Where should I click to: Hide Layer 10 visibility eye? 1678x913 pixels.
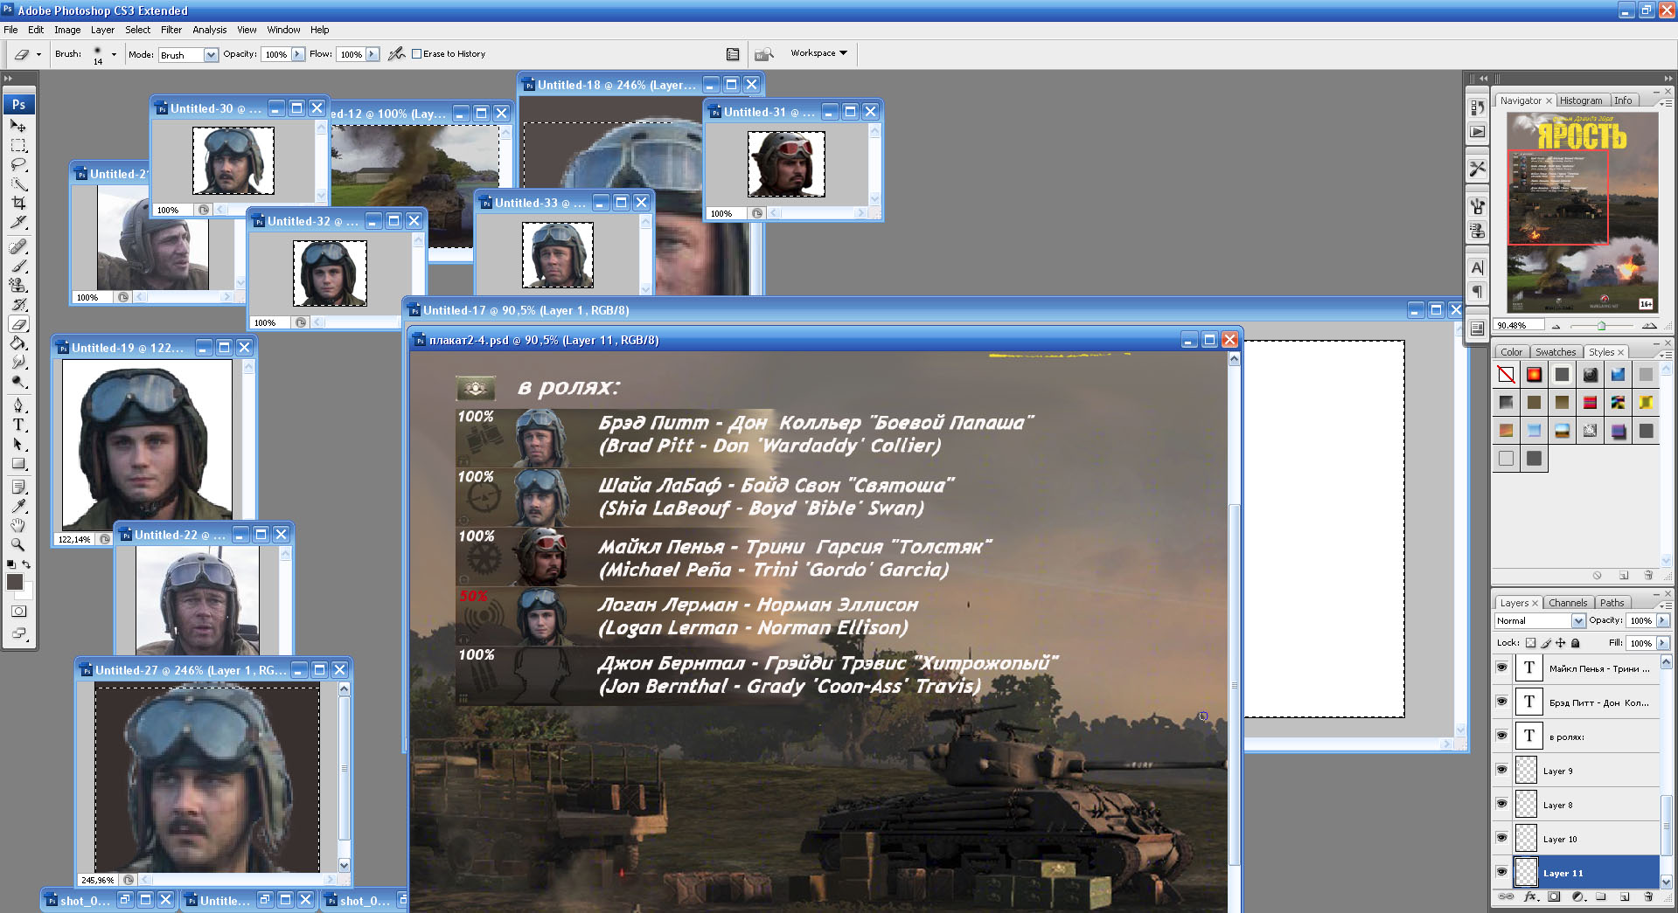coord(1502,838)
